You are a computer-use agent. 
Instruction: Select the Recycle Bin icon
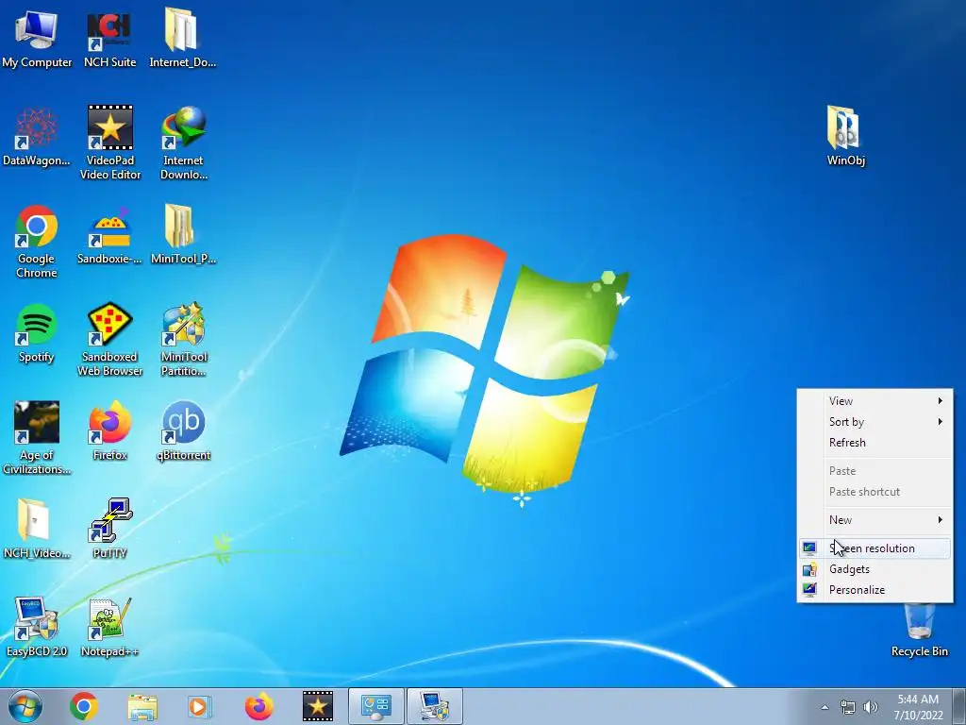tap(919, 630)
